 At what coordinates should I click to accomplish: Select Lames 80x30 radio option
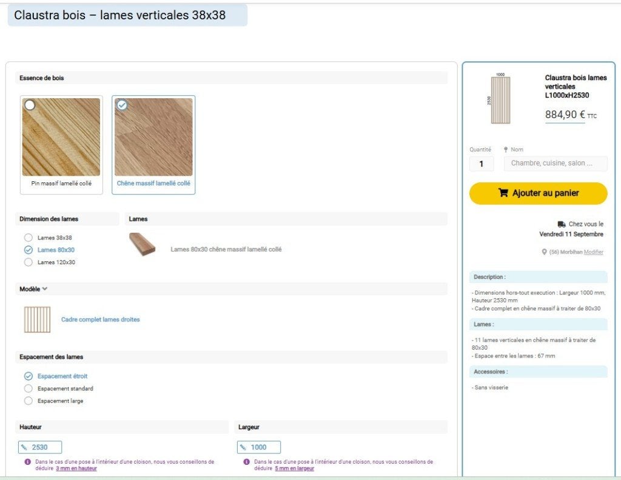[x=28, y=250]
